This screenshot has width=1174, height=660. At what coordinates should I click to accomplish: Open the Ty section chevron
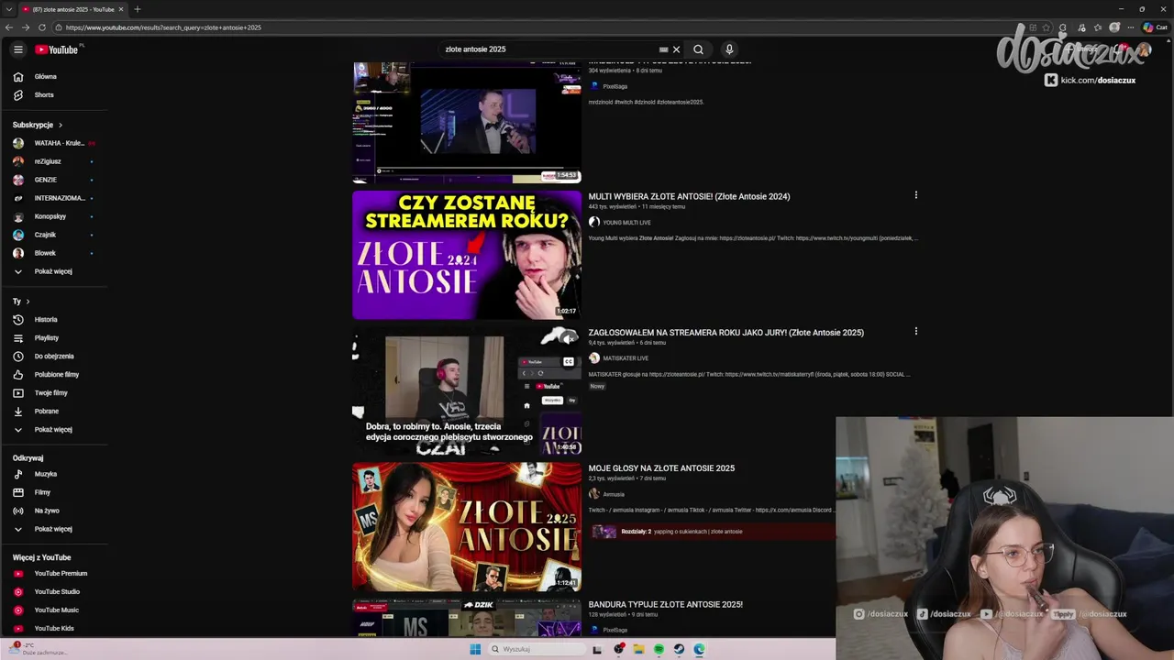pyautogui.click(x=28, y=302)
